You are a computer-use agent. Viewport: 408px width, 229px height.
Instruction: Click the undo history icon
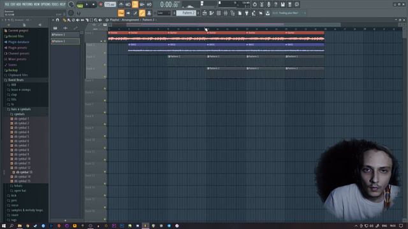254,4
